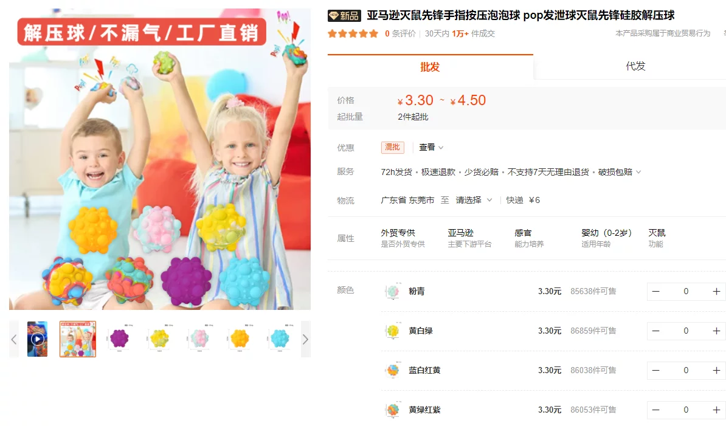View the purple ball thumbnail
This screenshot has height=426, width=726.
119,339
